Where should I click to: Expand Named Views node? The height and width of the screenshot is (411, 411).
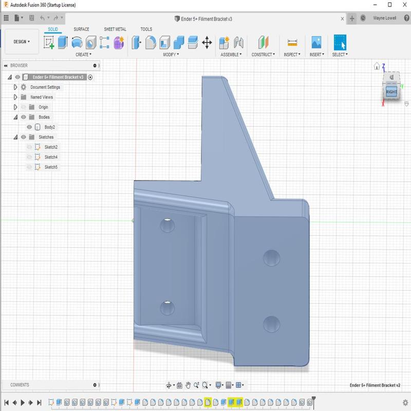tap(15, 97)
